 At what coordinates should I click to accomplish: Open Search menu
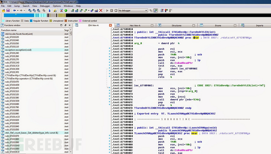[26, 6]
